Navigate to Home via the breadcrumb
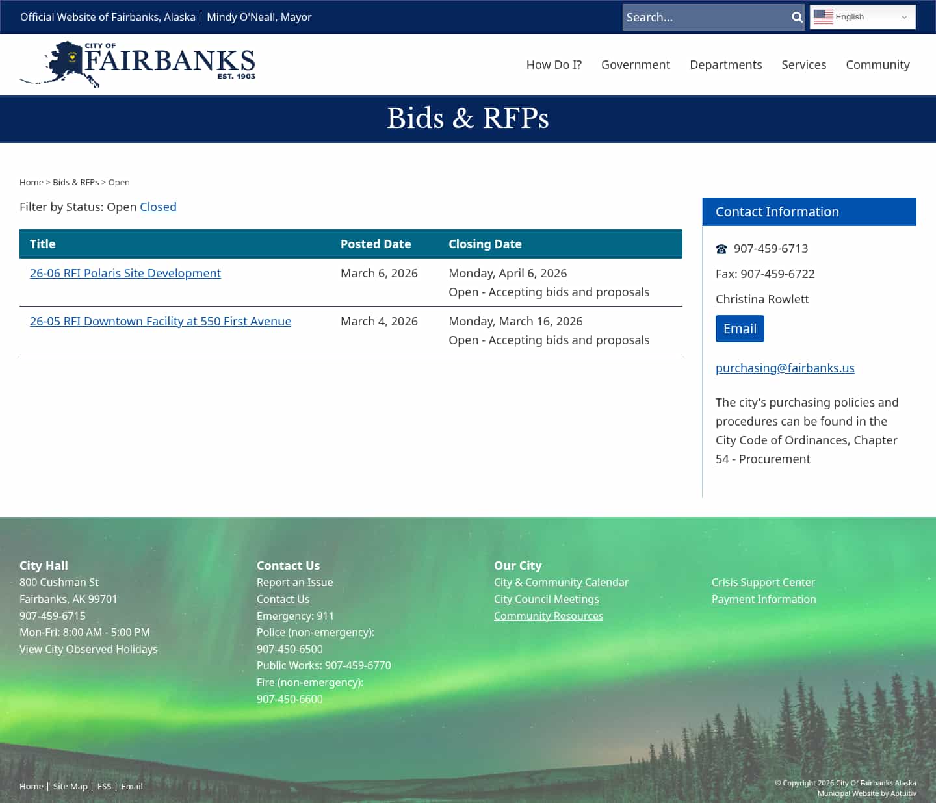 click(x=31, y=182)
